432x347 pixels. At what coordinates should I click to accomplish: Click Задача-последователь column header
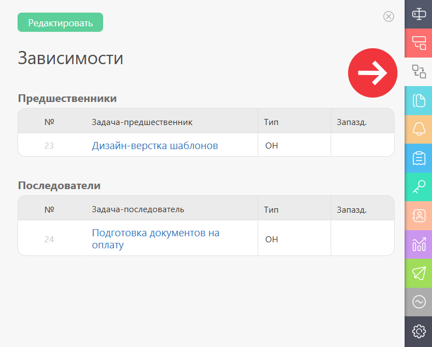138,209
